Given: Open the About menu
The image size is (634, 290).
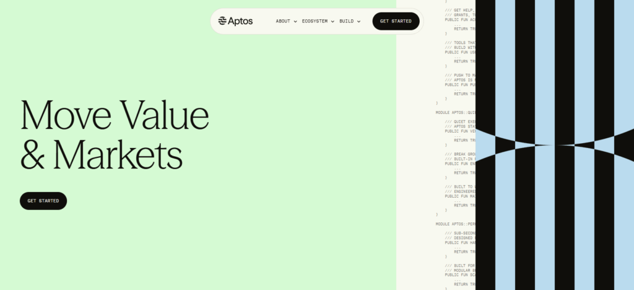Looking at the screenshot, I should coord(283,21).
